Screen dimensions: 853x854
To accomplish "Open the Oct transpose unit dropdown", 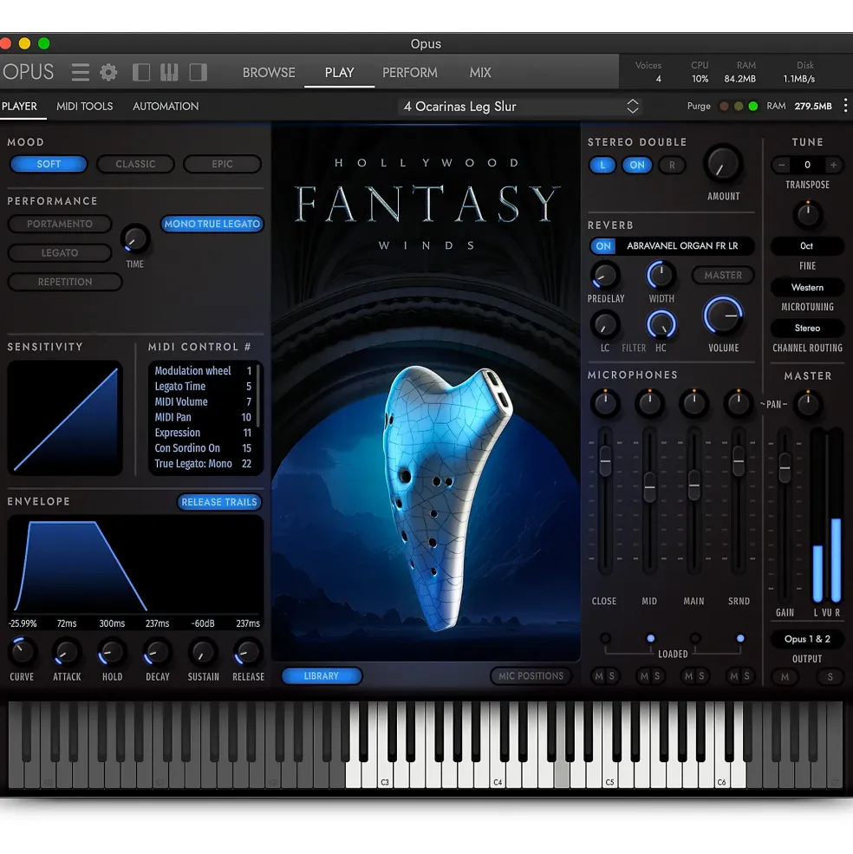I will (807, 245).
